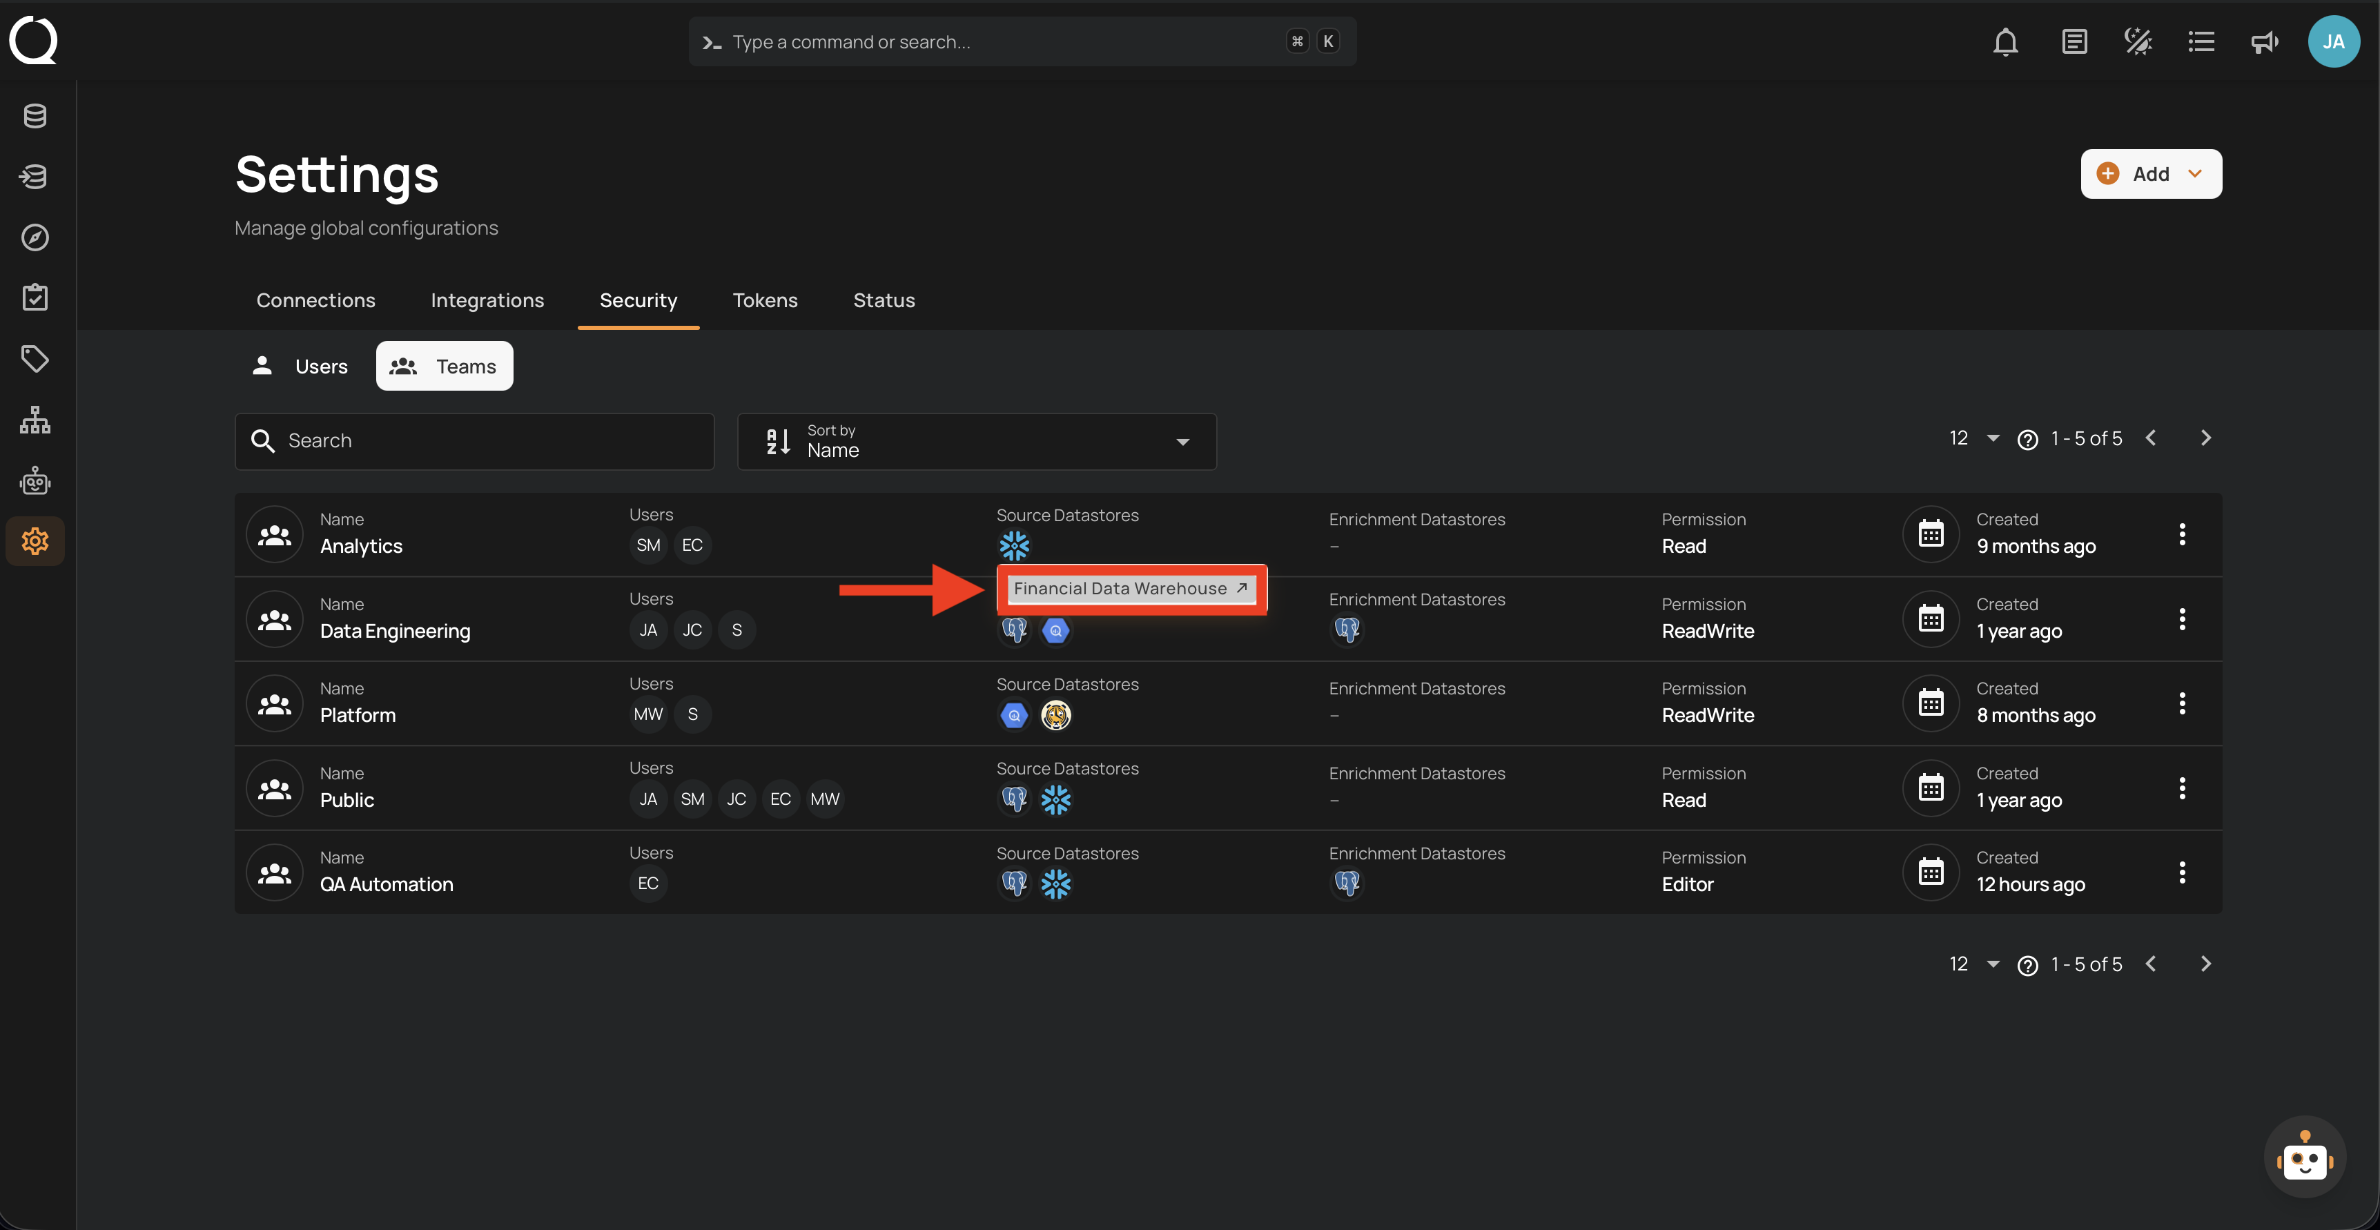Image resolution: width=2380 pixels, height=1230 pixels.
Task: Open the chatbot assistant bubble
Action: click(x=2304, y=1158)
